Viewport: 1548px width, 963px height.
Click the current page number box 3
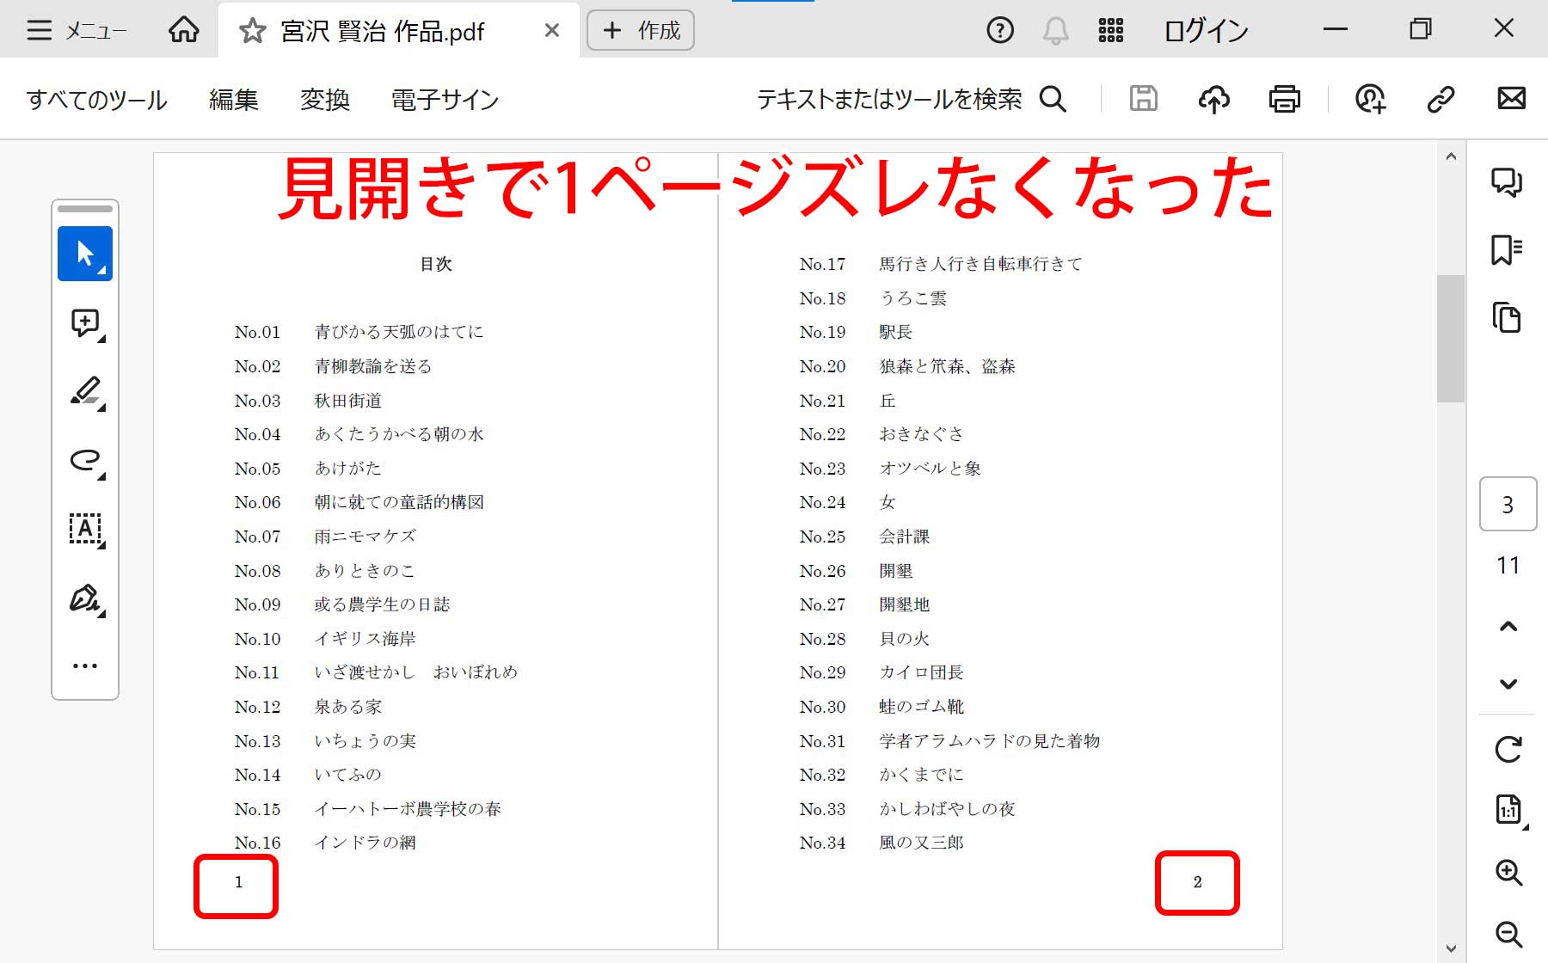click(x=1508, y=505)
